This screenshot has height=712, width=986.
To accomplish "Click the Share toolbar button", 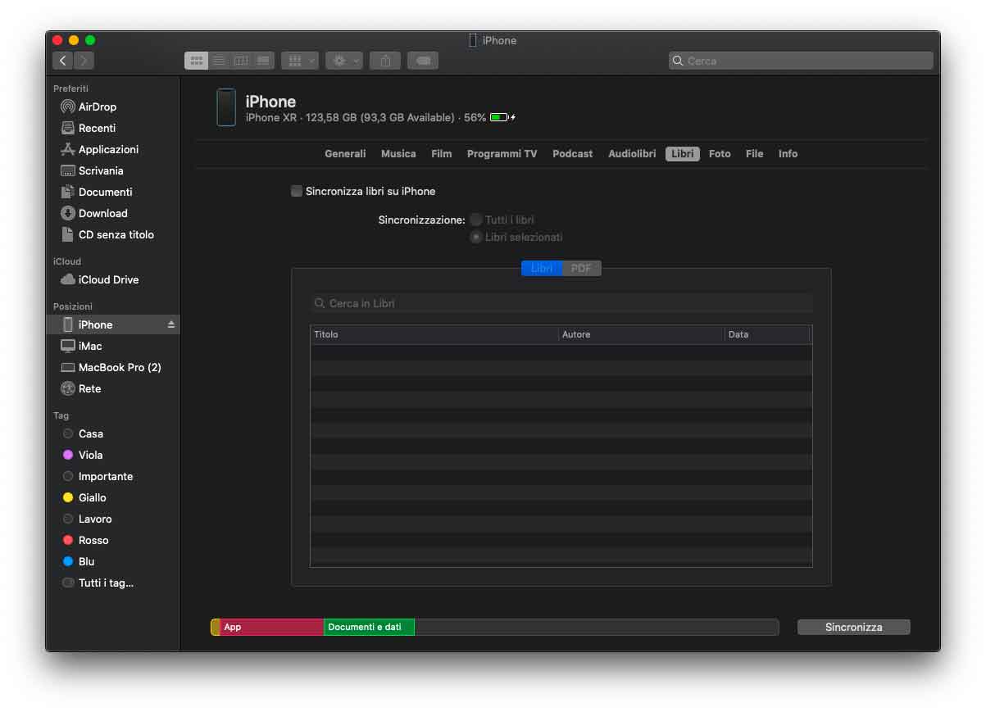I will [385, 61].
